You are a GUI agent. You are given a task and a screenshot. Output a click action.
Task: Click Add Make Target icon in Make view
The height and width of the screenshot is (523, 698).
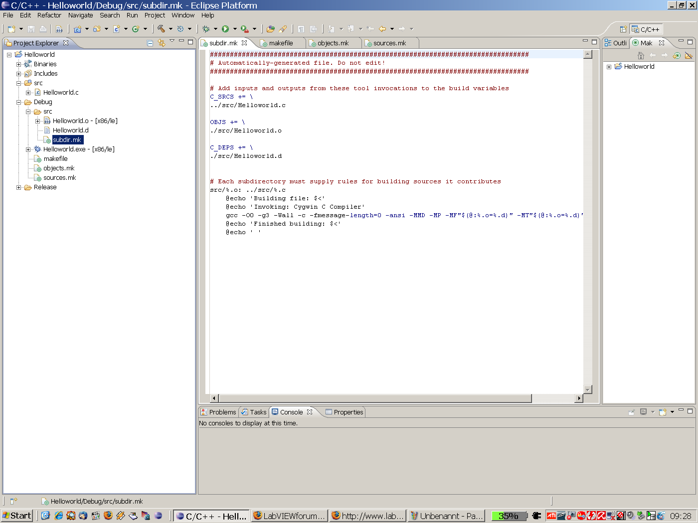click(x=677, y=55)
